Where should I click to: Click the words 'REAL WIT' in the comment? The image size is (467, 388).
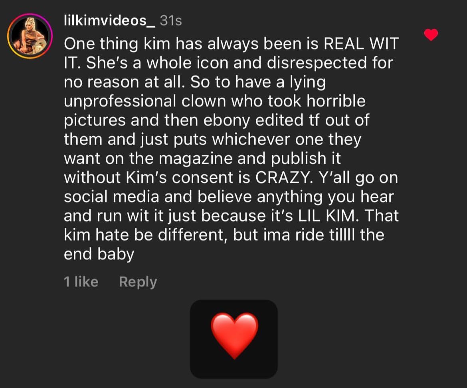(x=361, y=44)
